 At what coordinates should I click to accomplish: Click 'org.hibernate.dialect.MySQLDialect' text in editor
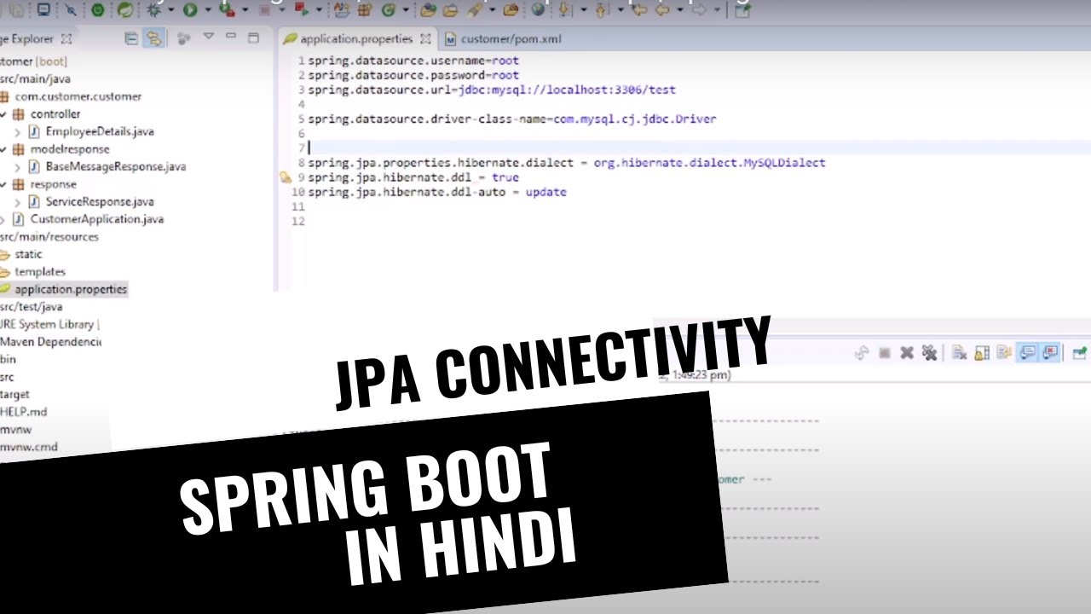point(709,163)
